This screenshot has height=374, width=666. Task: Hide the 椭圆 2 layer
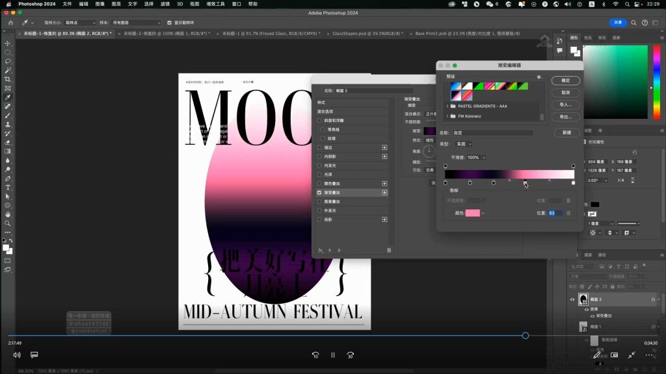click(573, 299)
